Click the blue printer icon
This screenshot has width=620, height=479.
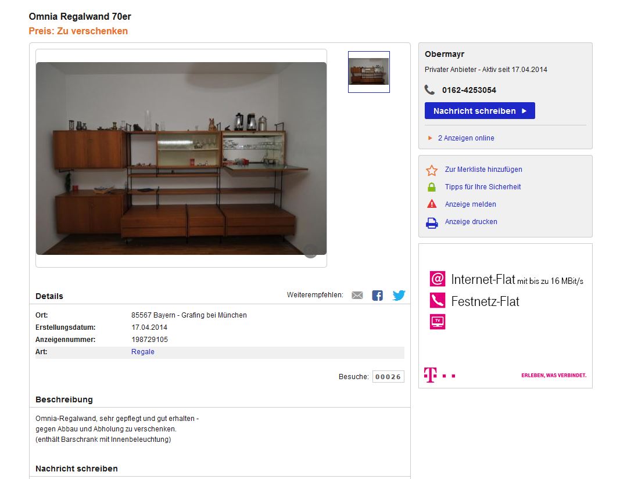point(431,224)
